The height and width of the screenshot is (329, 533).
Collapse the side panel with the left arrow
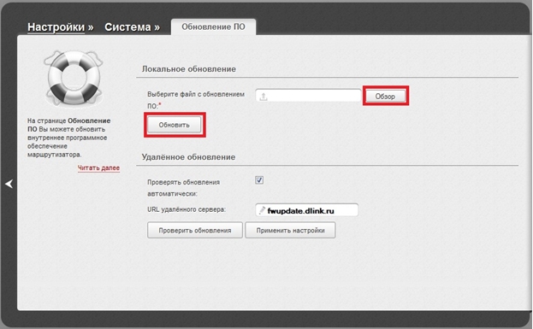pyautogui.click(x=9, y=184)
